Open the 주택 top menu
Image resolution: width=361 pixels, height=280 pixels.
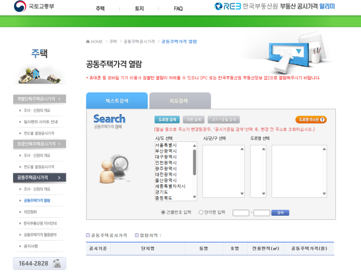(x=100, y=9)
